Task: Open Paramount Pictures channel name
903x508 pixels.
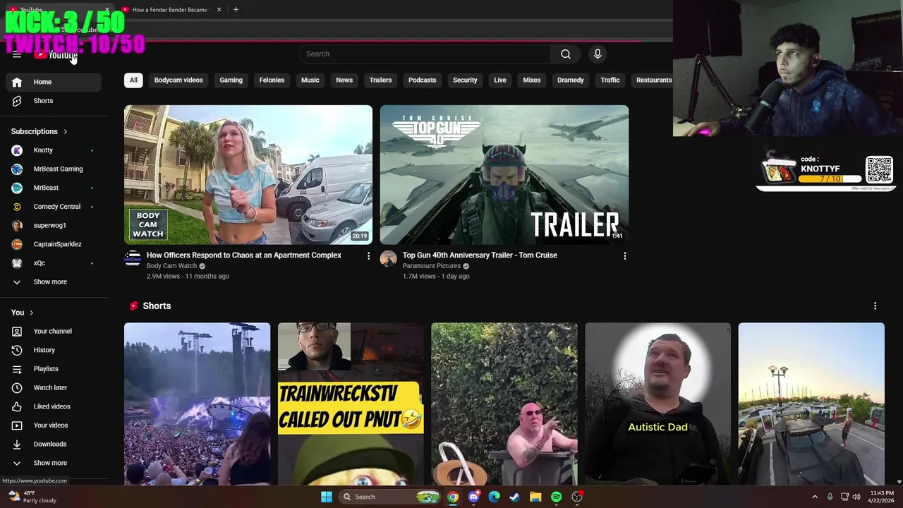Action: click(432, 266)
